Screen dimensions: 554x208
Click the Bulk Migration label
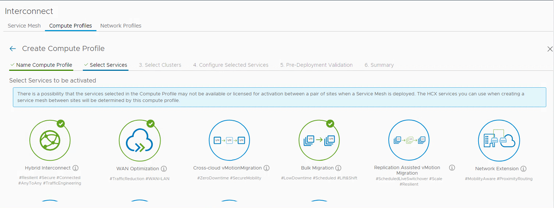(x=317, y=168)
